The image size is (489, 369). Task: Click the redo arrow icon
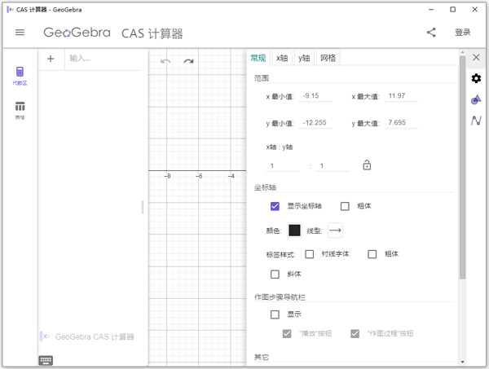pos(188,61)
